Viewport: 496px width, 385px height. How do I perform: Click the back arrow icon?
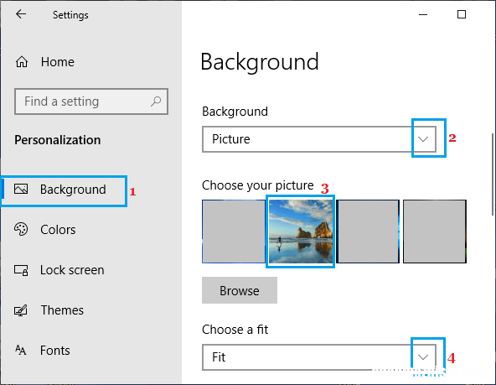(21, 14)
